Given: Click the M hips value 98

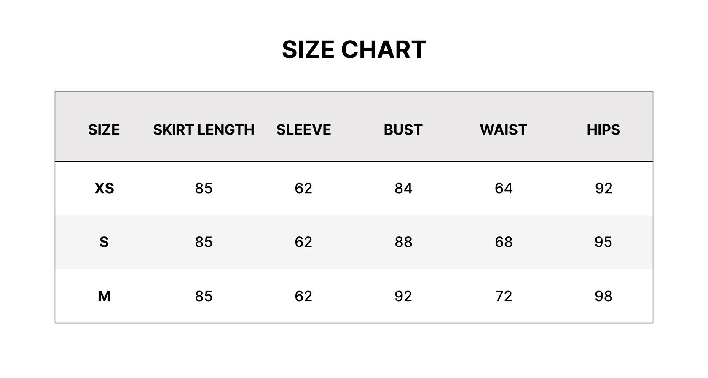Looking at the screenshot, I should click(603, 296).
